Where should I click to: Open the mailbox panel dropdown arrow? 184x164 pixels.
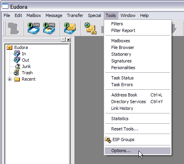63,40
